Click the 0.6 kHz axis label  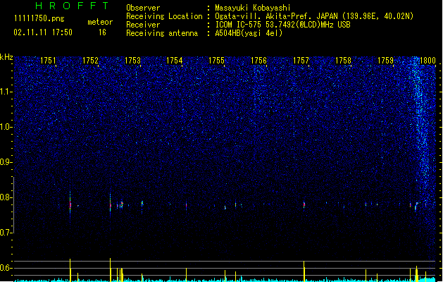6,268
